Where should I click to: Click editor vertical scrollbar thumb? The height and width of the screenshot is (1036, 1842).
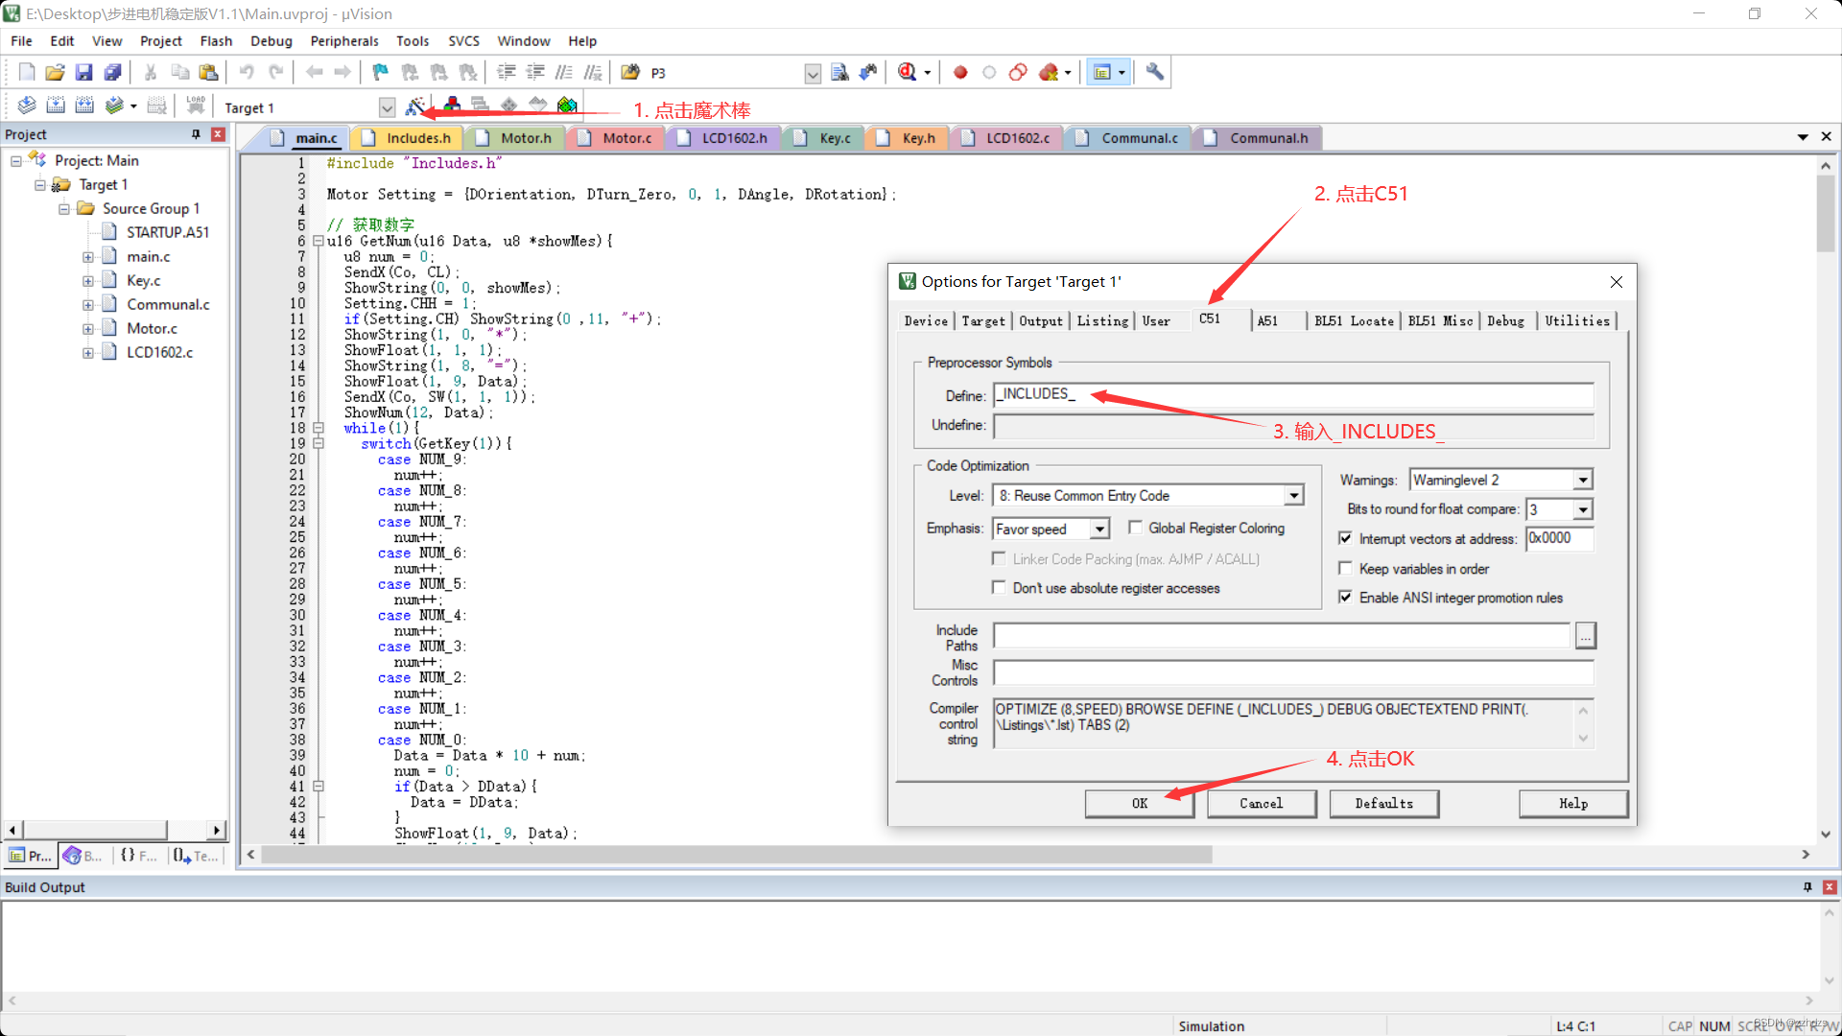1825,214
